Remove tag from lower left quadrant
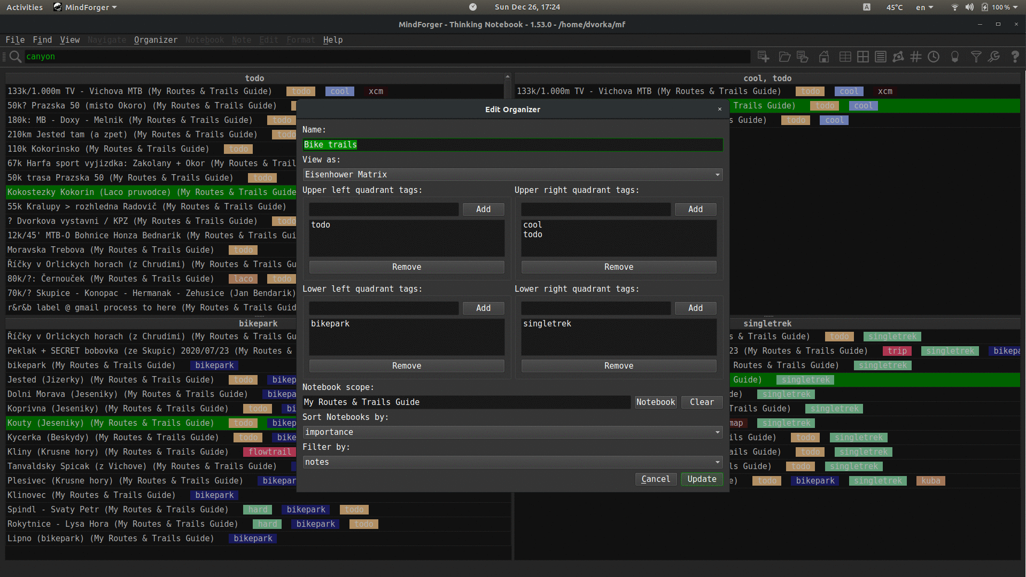The image size is (1026, 577). coord(407,366)
